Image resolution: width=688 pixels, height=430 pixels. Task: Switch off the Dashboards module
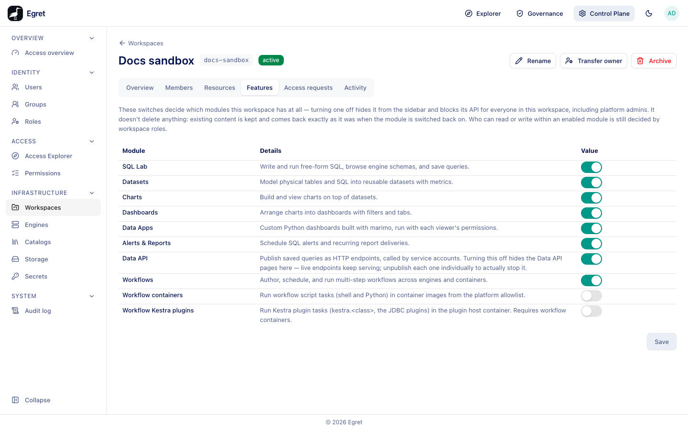(591, 213)
